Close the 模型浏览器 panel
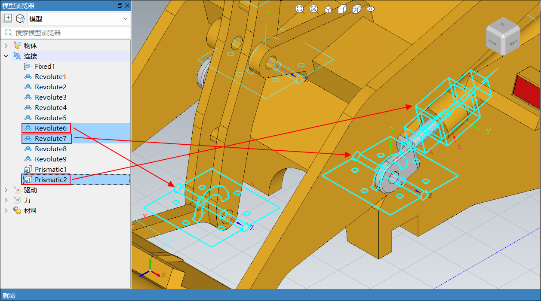The height and width of the screenshot is (301, 541). coord(127,6)
